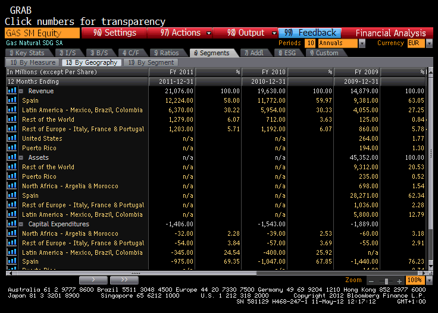Click the double arrow last-page button
The height and width of the screenshot is (313, 438).
tap(124, 280)
